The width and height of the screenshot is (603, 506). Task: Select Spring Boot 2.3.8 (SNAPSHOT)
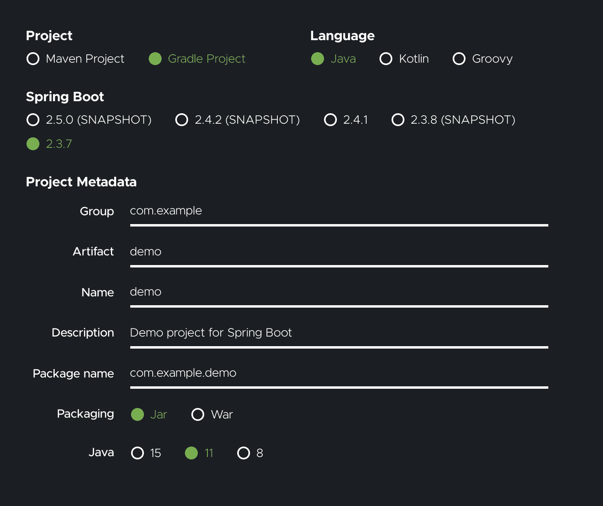pyautogui.click(x=453, y=120)
